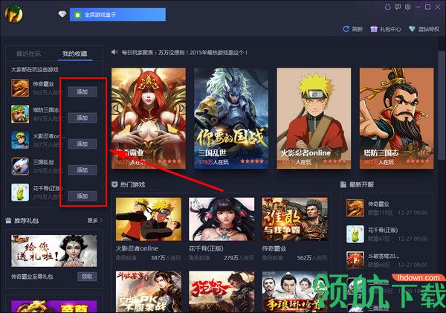Click 花千骨(正版) icon in newest servers
Image resolution: width=446 pixels, height=313 pixels.
click(x=355, y=234)
